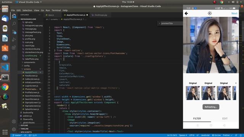Open the Extensions view
The image size is (244, 137).
coord(14,48)
